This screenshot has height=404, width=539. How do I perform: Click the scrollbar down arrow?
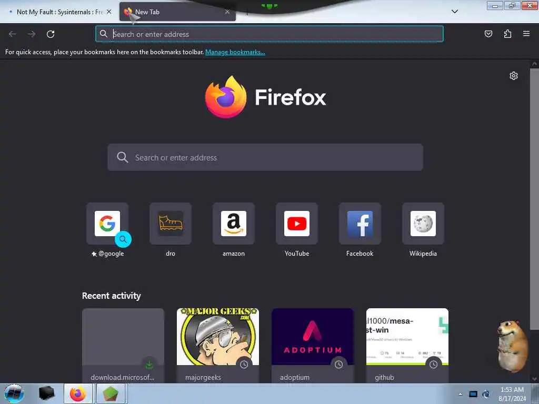(x=534, y=379)
